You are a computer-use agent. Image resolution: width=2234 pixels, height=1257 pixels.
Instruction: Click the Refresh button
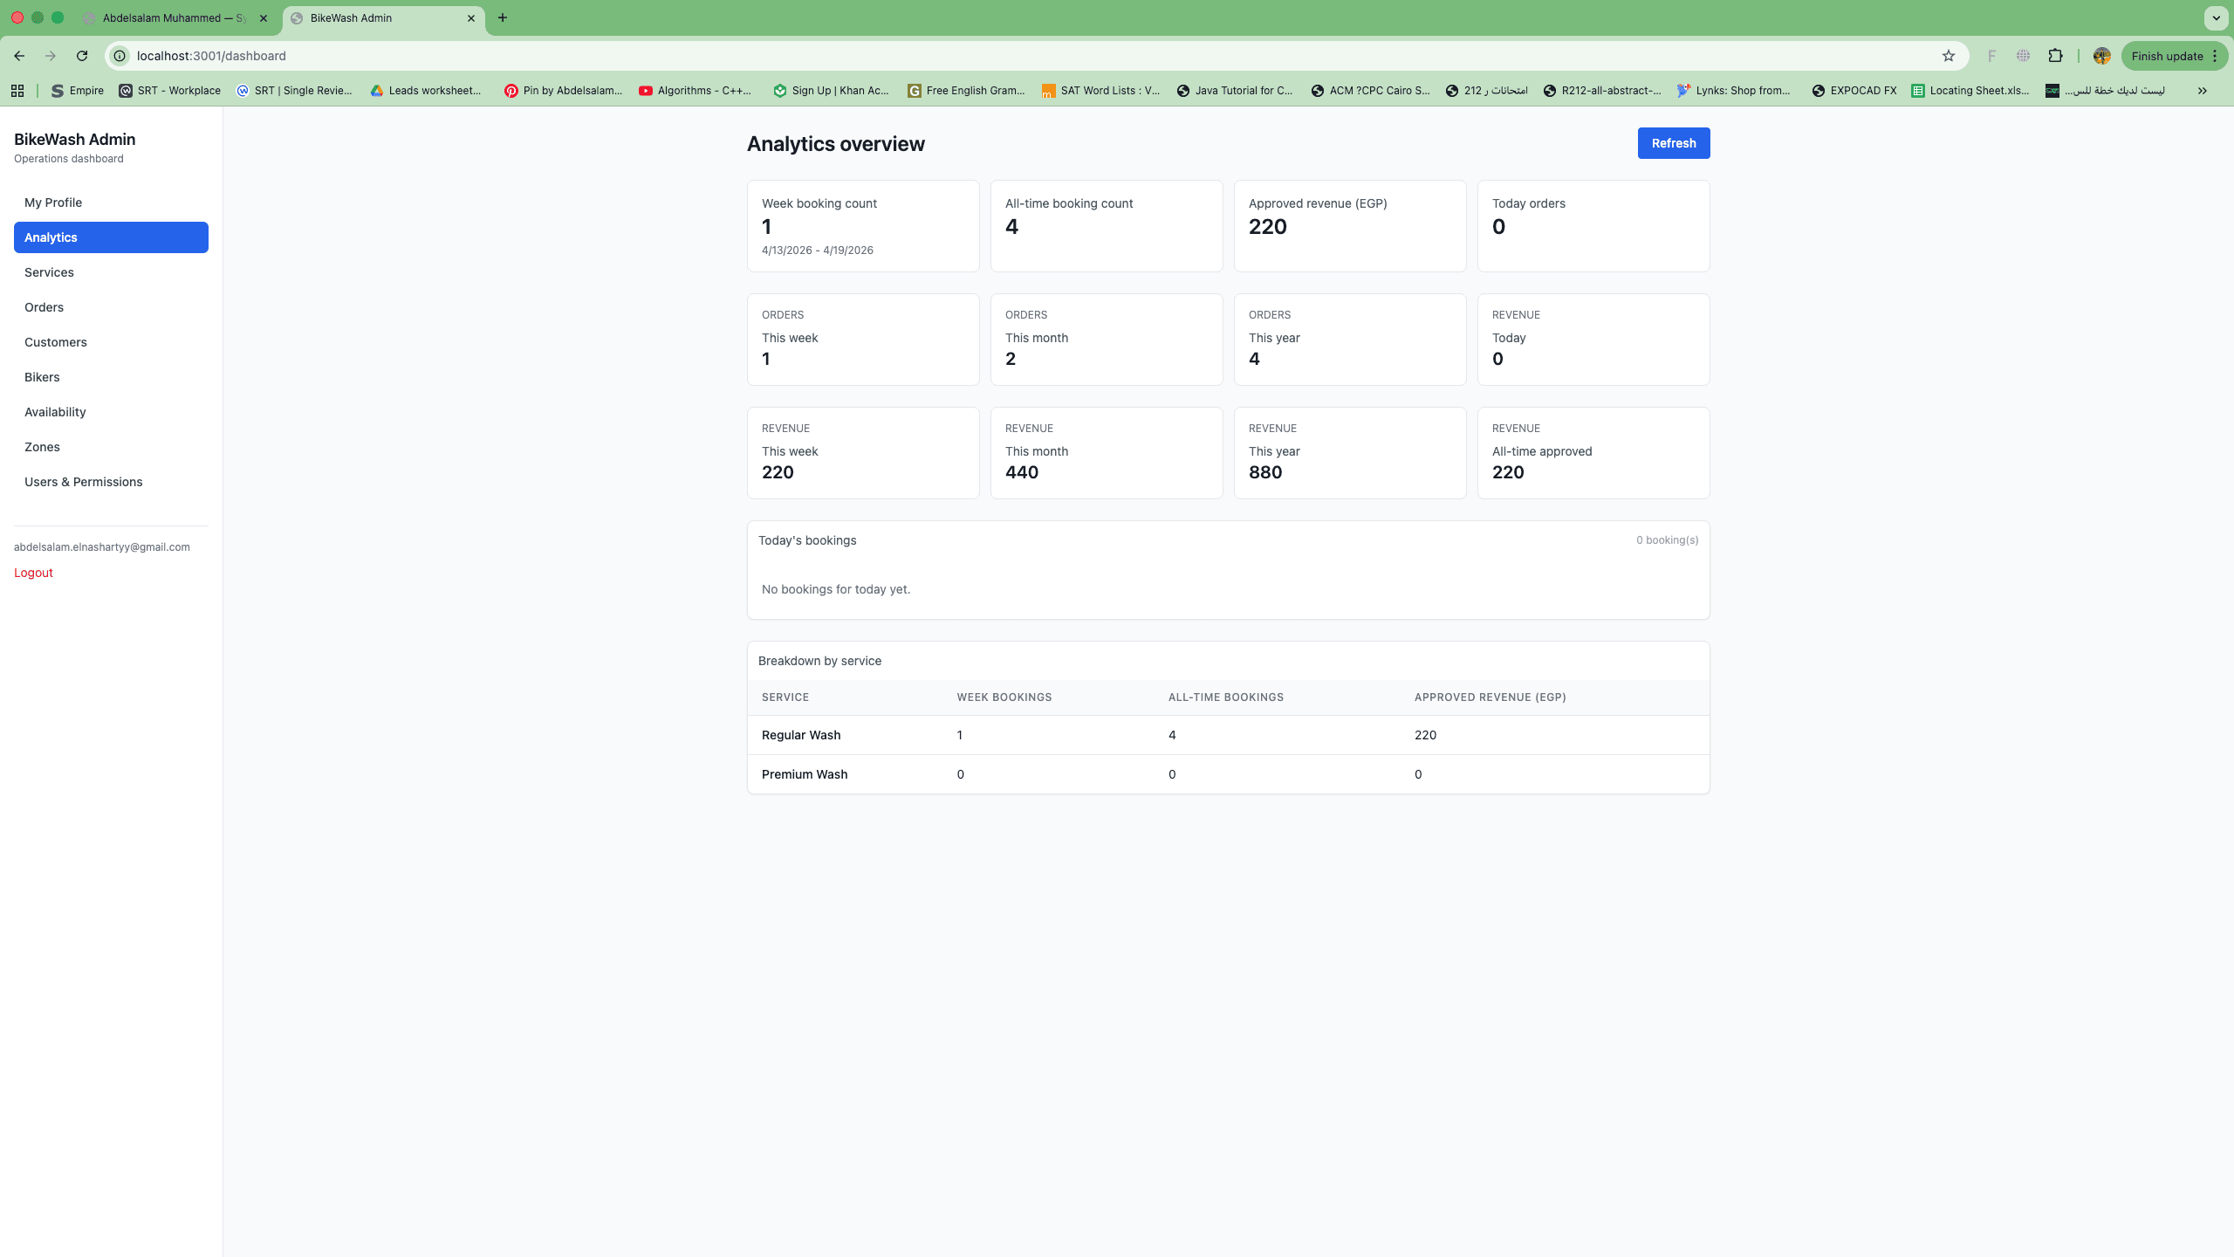[1673, 142]
